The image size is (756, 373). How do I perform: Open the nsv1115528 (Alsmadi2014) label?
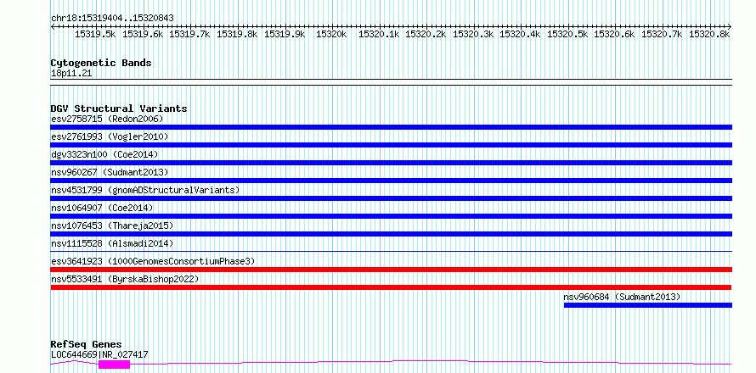pos(112,243)
